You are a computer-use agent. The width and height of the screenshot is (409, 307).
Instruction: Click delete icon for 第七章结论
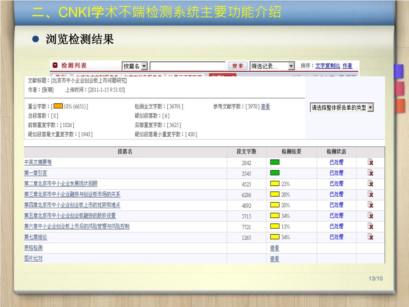370,237
